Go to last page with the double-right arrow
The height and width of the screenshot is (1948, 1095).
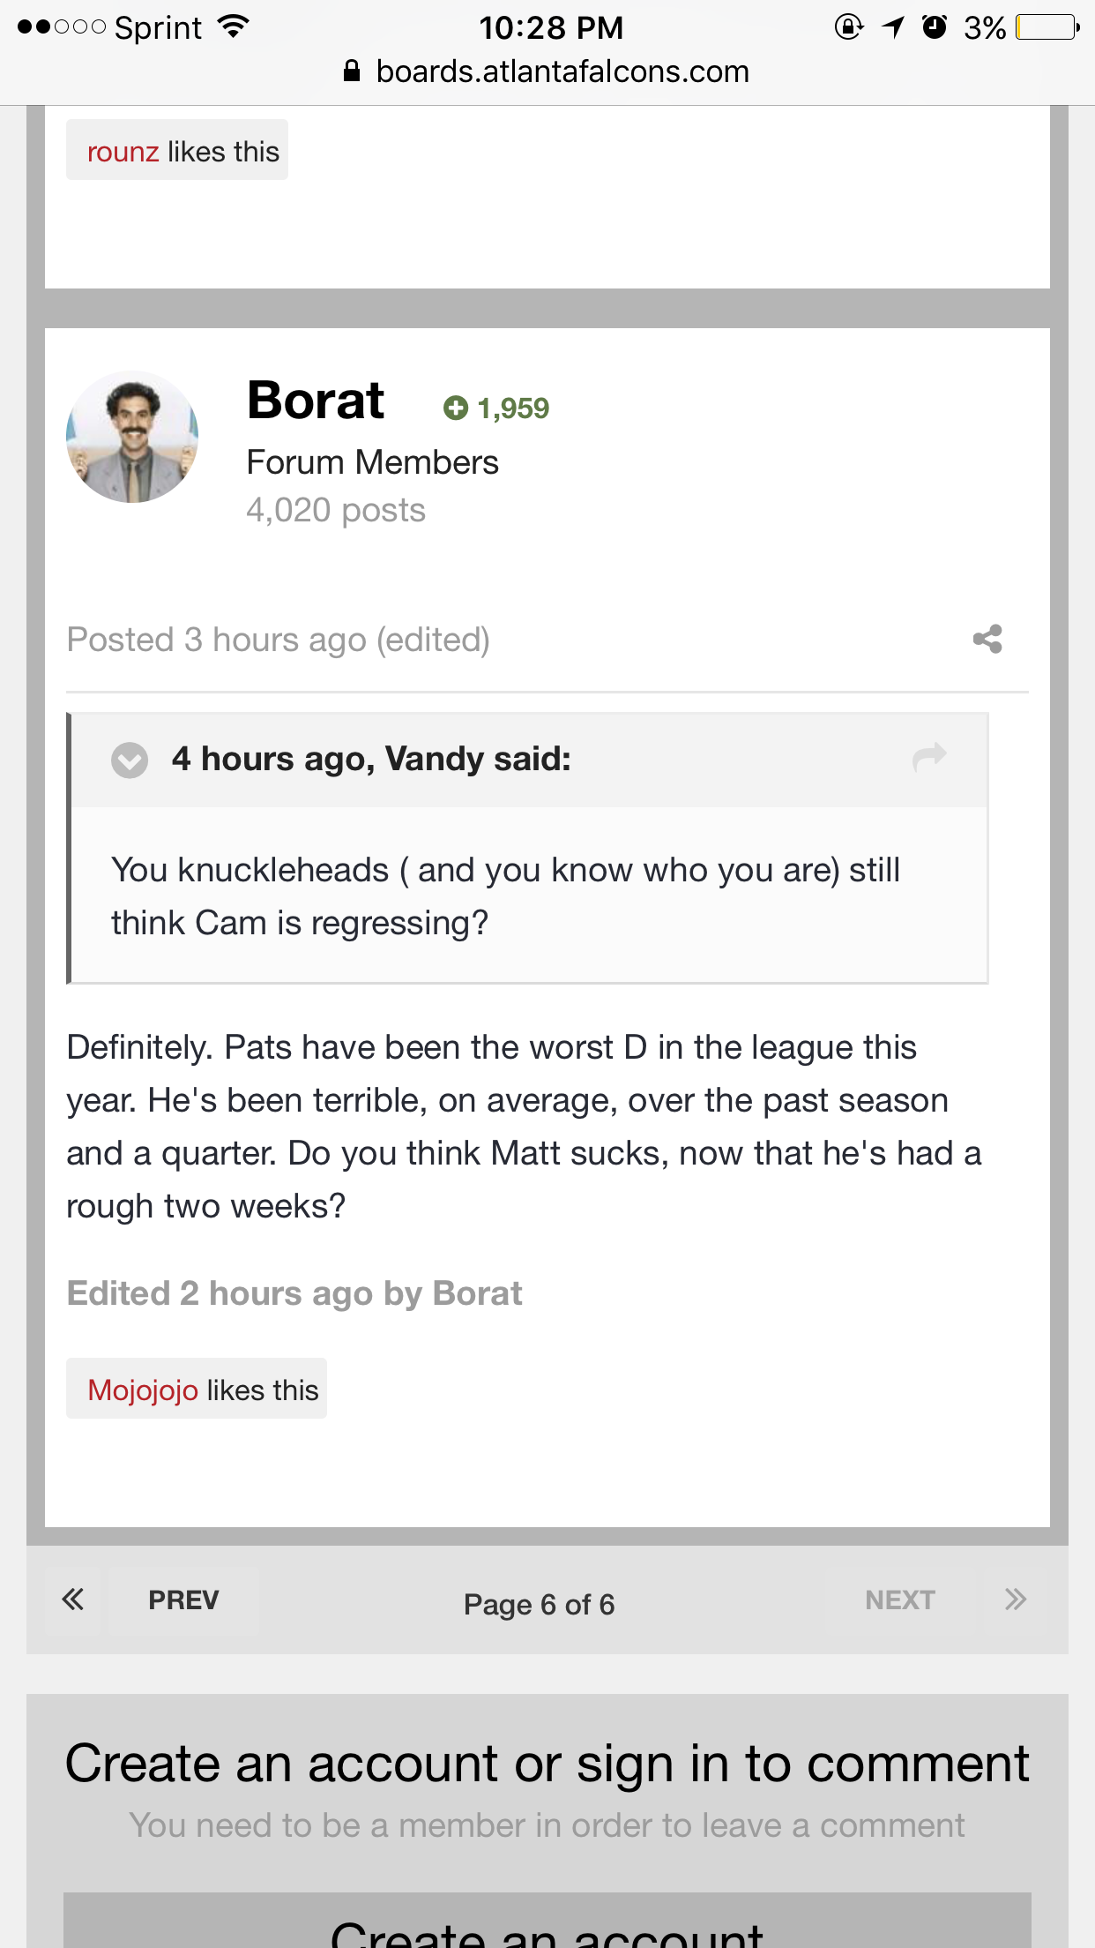coord(1016,1600)
